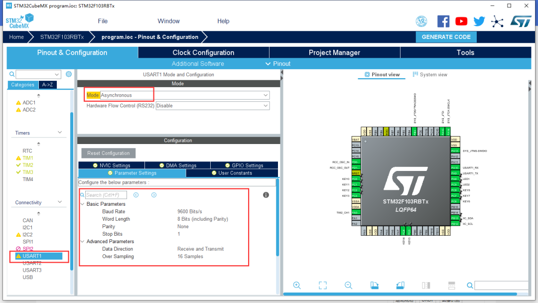Screen dimensions: 538x303
Task: Click the zoom in magnifier icon
Action: [297, 286]
